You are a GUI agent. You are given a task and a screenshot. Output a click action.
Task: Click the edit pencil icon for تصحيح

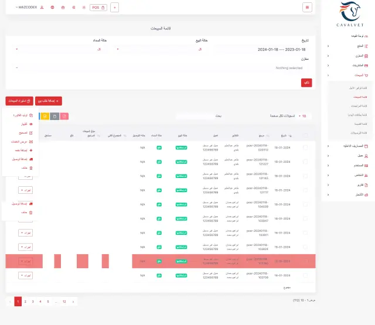point(31,133)
